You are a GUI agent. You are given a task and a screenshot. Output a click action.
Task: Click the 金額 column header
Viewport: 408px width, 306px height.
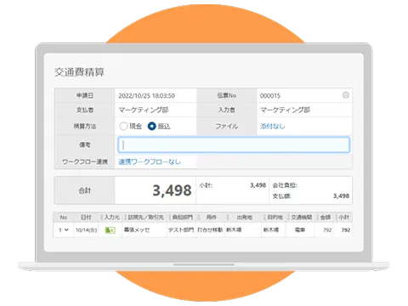pos(326,218)
